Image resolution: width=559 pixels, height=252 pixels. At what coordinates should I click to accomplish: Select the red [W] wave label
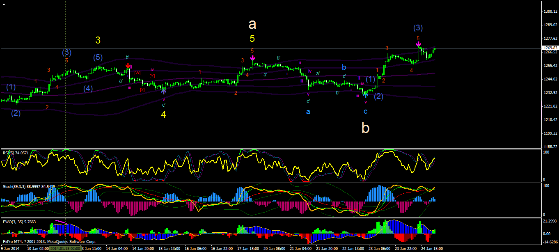tap(137, 73)
